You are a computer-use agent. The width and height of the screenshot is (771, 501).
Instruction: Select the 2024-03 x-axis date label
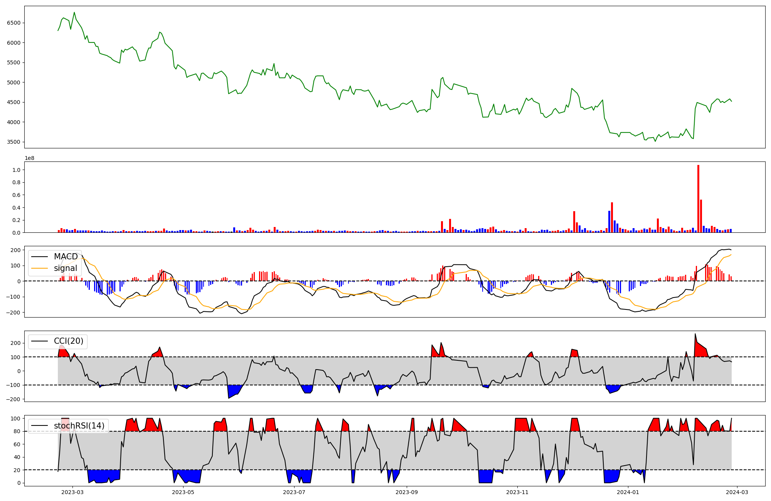coord(737,492)
